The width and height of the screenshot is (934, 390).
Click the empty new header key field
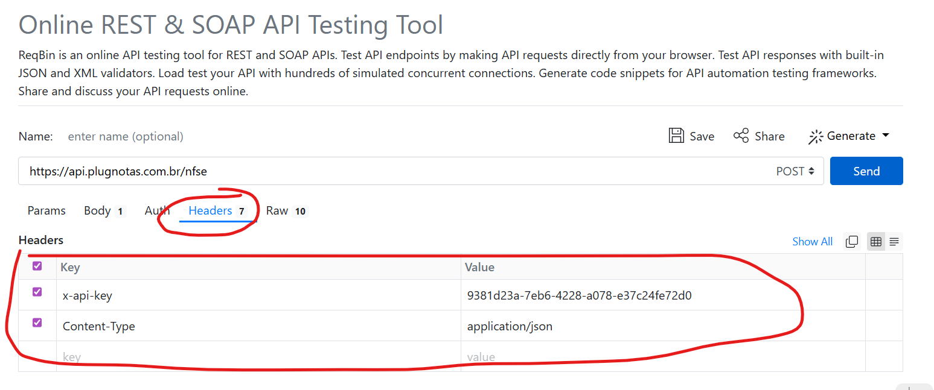pos(258,357)
